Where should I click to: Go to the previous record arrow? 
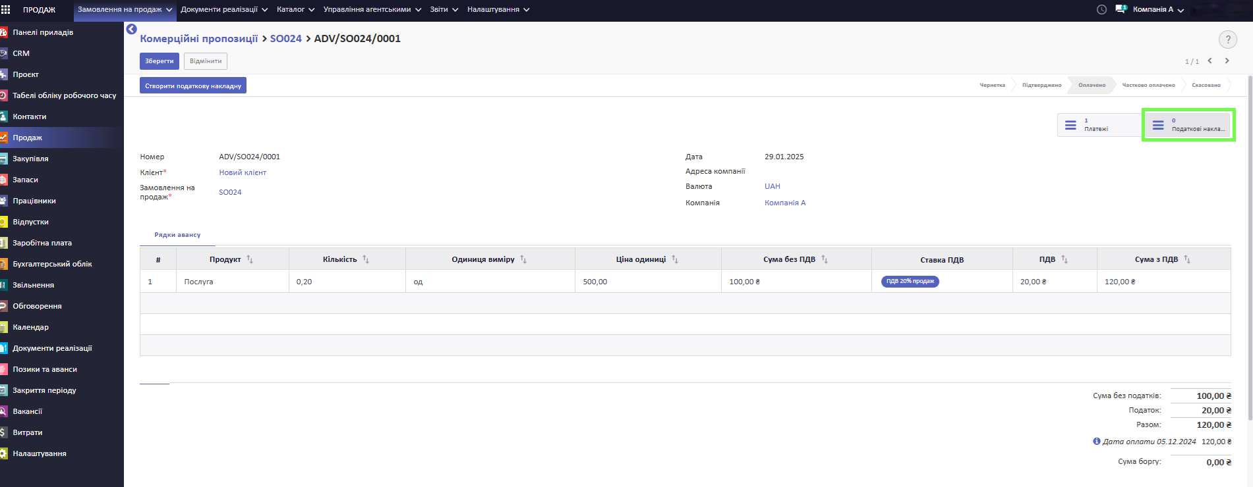(x=1209, y=61)
